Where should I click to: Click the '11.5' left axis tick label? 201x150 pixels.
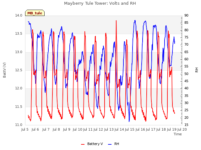point(19,107)
